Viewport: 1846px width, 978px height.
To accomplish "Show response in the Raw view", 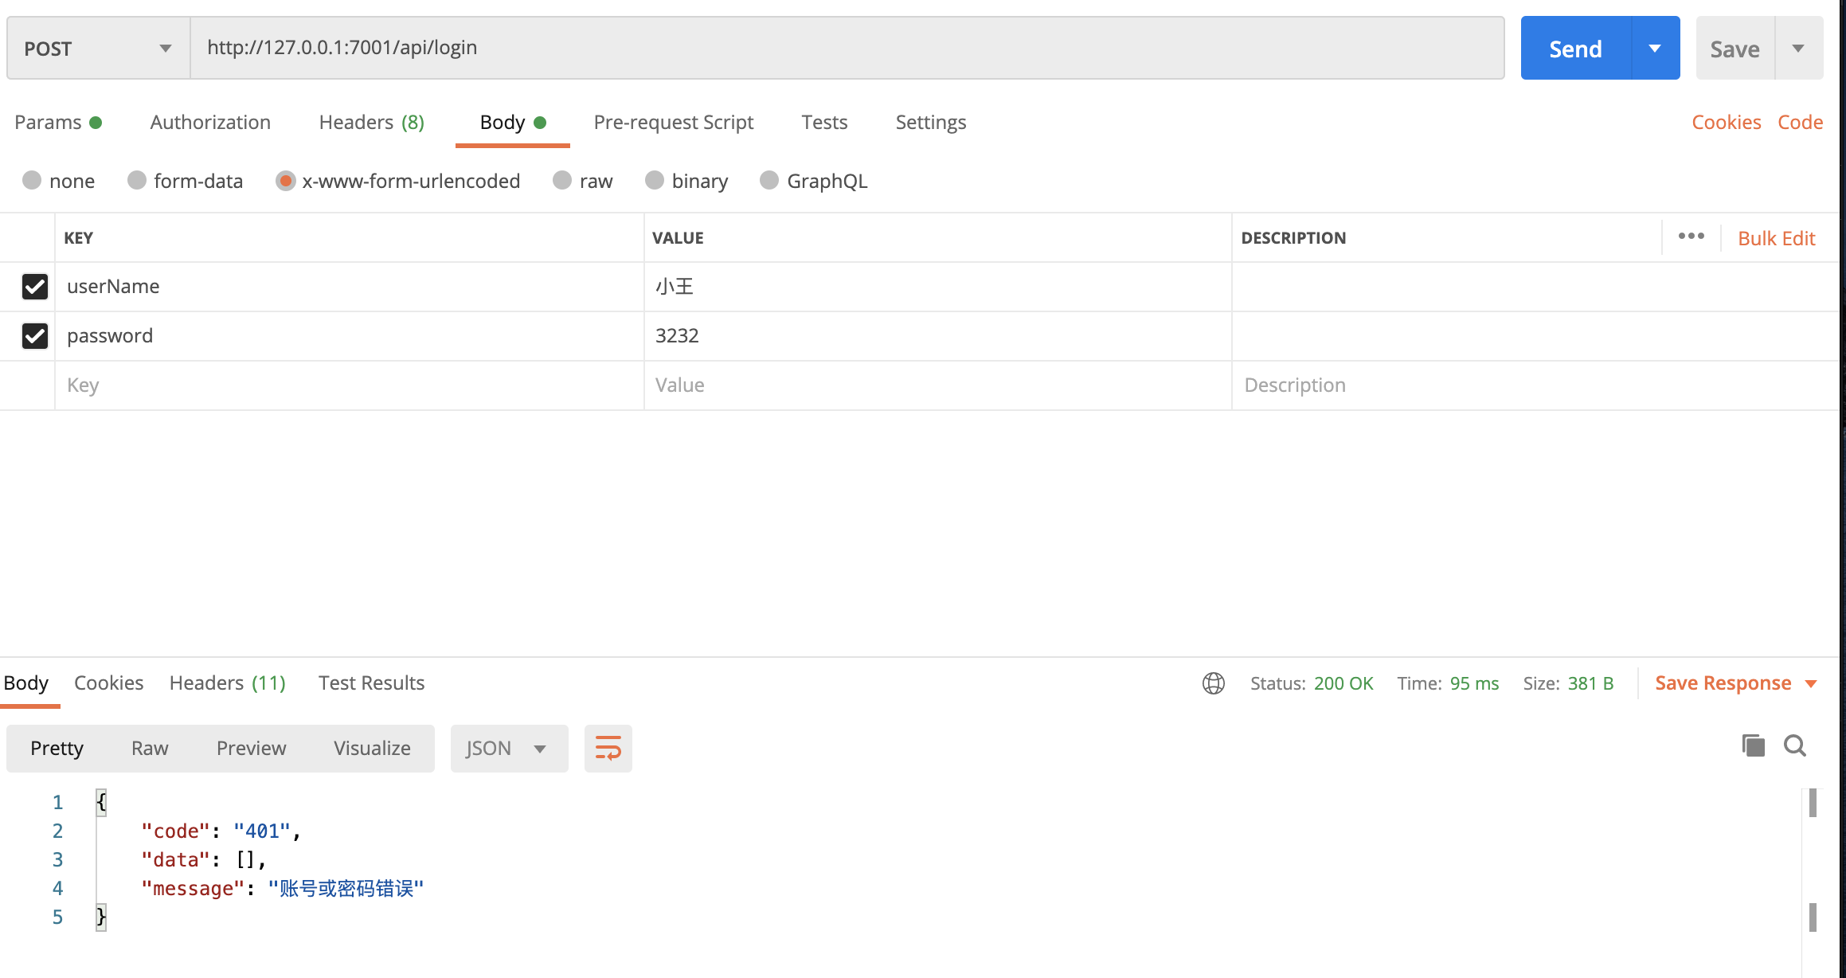I will pyautogui.click(x=150, y=749).
